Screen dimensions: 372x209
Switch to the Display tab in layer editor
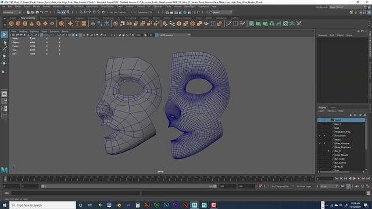tap(322, 107)
